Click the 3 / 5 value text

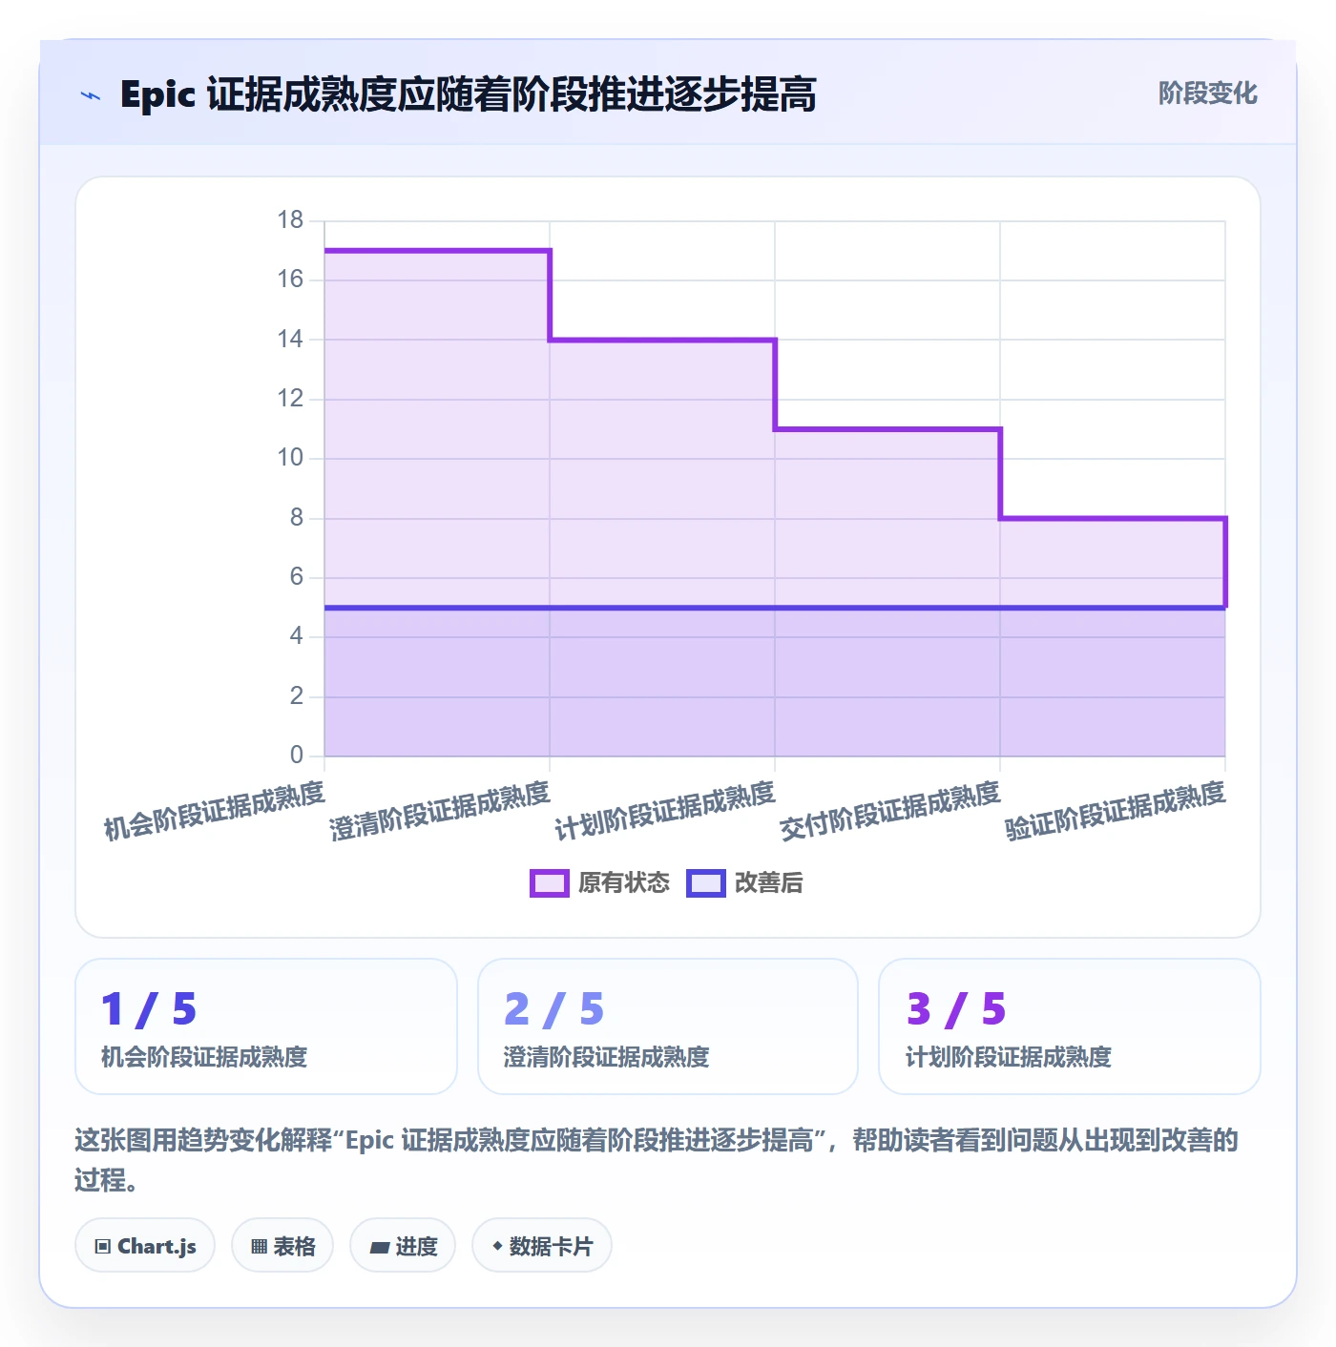956,1009
